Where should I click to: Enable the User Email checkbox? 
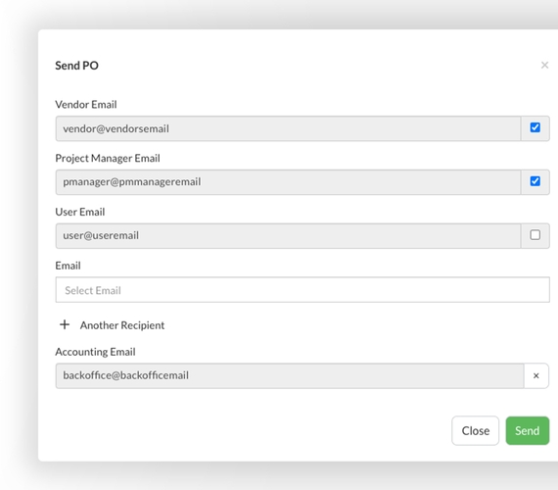pos(535,235)
